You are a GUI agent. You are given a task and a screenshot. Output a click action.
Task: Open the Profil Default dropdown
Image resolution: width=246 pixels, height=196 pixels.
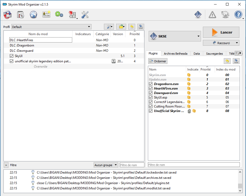51,27
